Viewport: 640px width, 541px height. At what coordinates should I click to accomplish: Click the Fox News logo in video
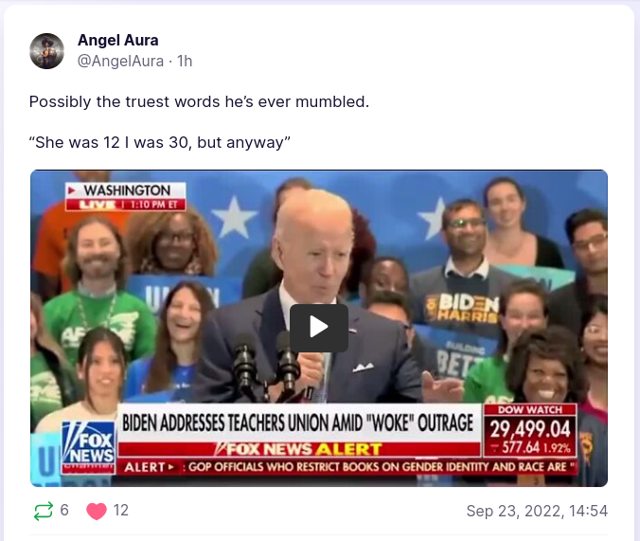(x=88, y=448)
